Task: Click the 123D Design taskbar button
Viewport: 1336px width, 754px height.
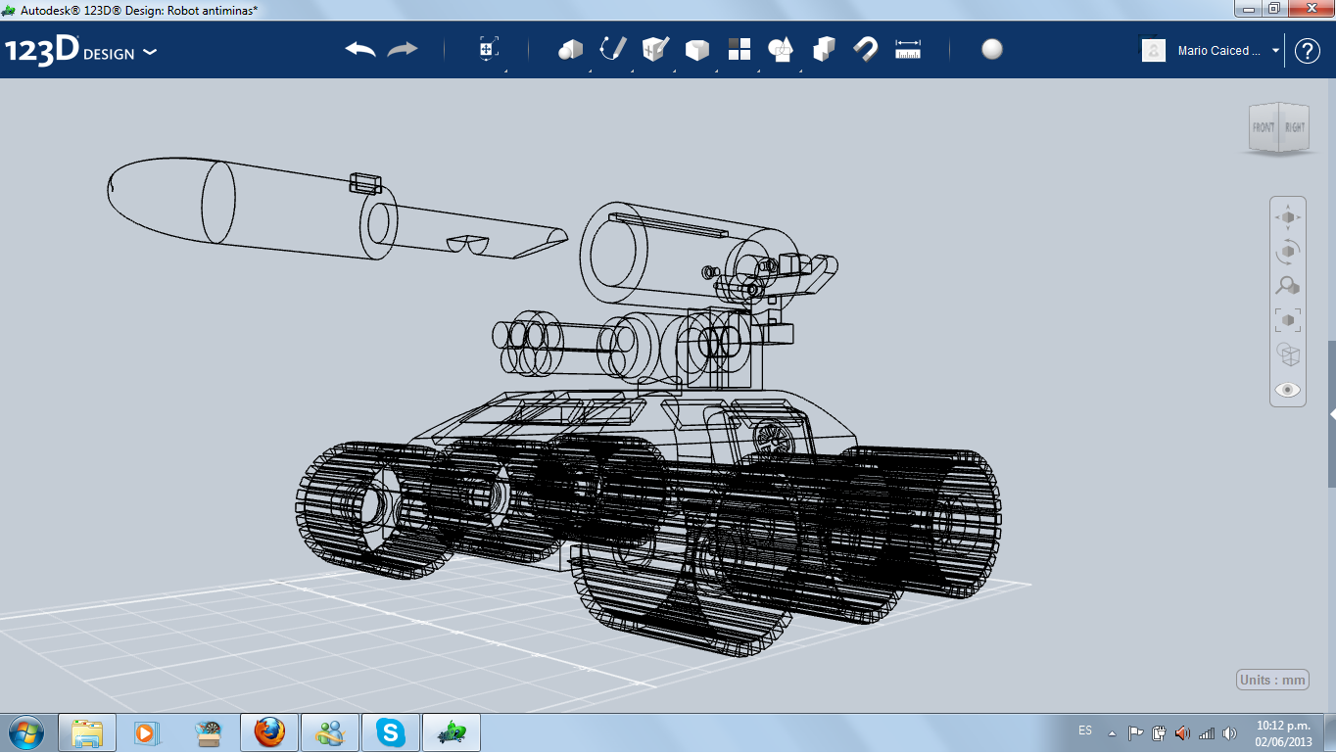Action: click(452, 732)
